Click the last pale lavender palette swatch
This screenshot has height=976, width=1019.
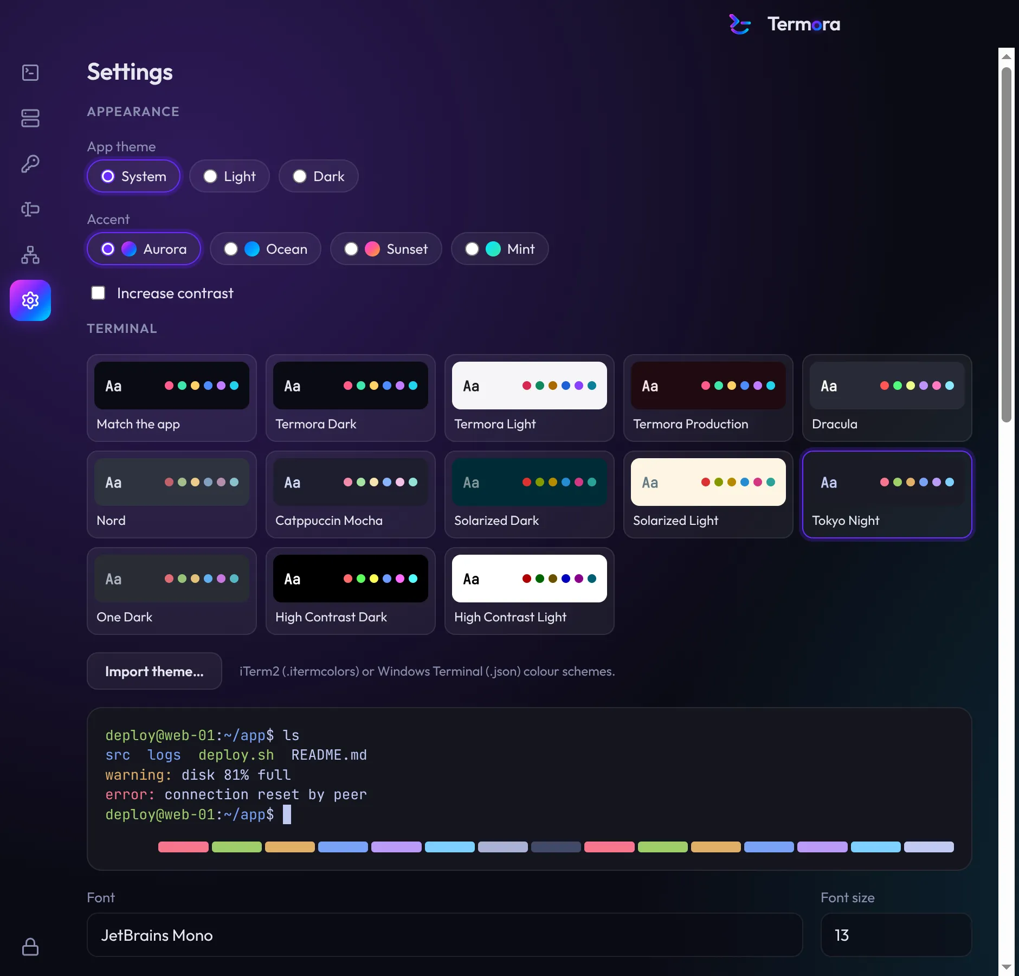929,847
